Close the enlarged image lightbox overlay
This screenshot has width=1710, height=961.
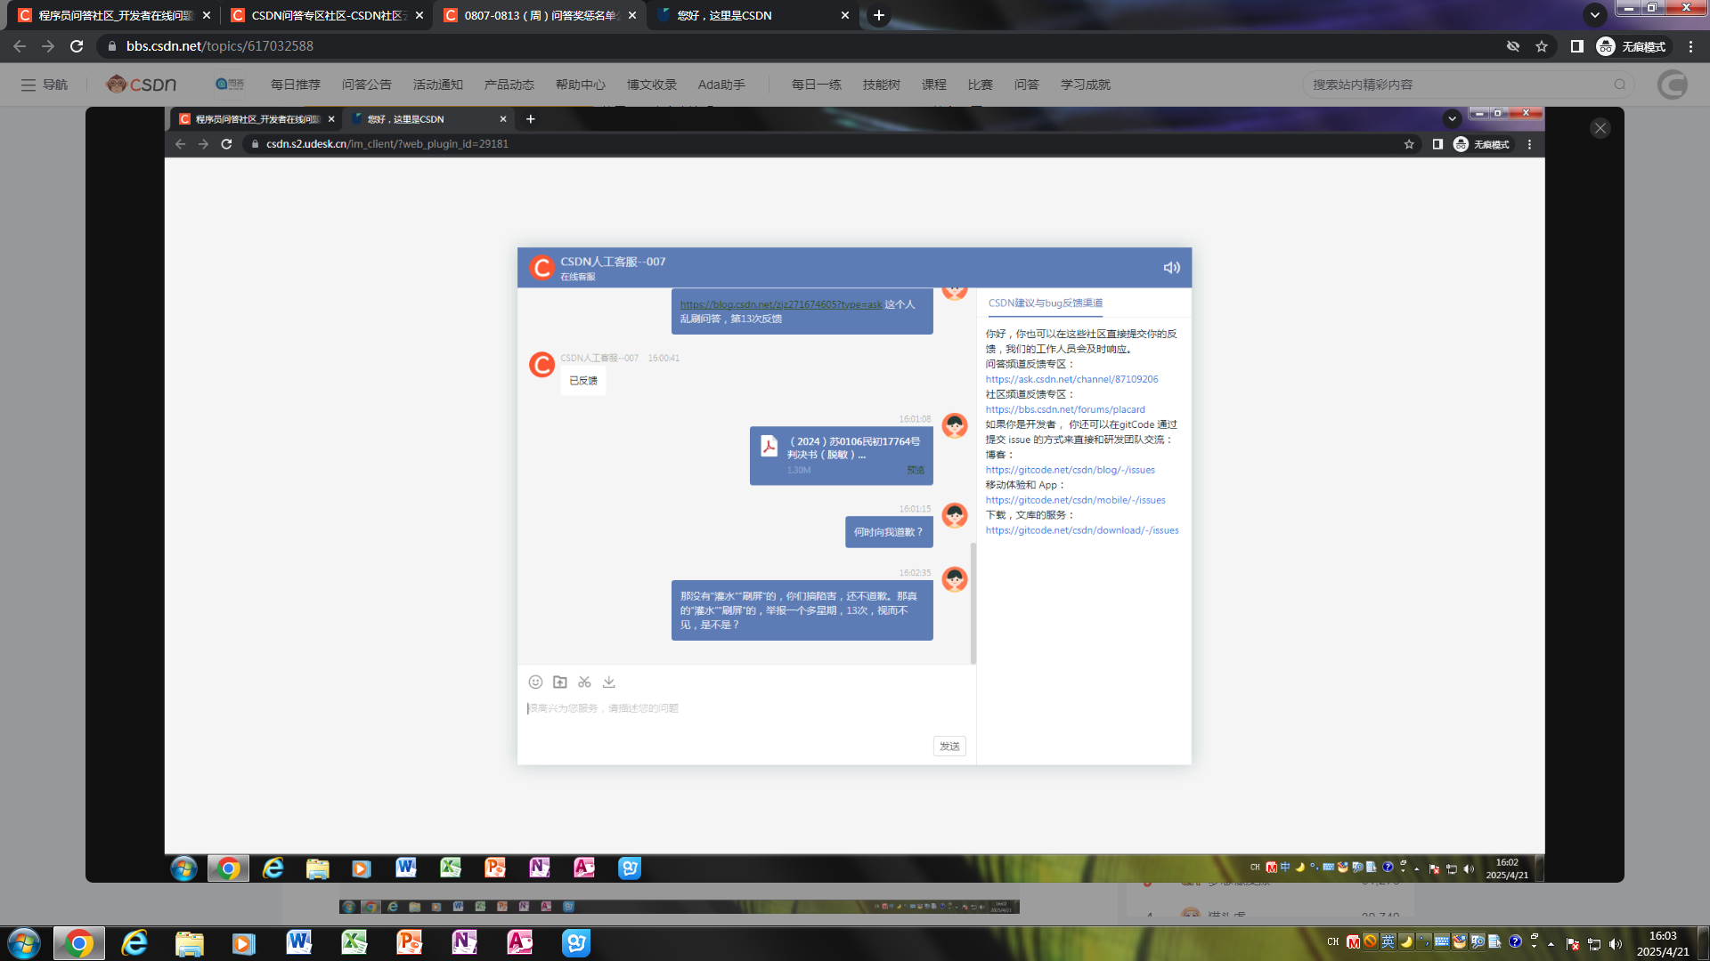pos(1600,128)
